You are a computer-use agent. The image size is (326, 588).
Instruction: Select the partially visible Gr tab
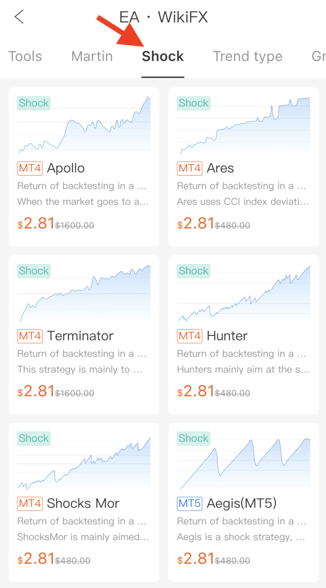(x=318, y=57)
